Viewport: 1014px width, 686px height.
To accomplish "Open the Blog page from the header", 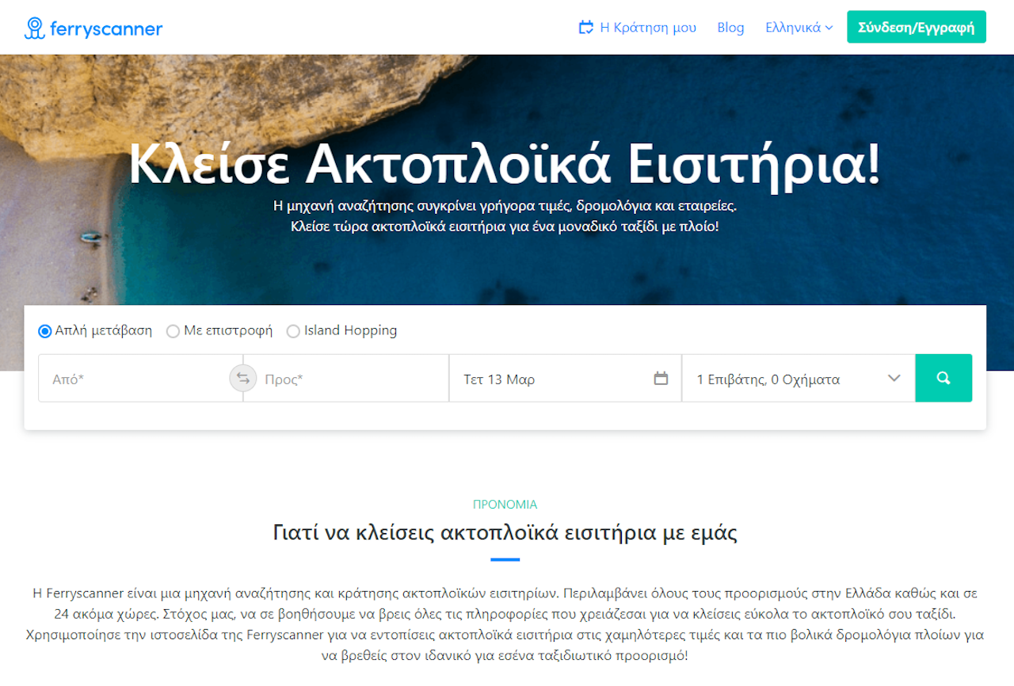I will 730,28.
